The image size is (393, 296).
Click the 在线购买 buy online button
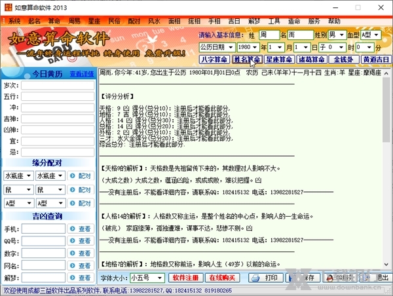point(222,278)
